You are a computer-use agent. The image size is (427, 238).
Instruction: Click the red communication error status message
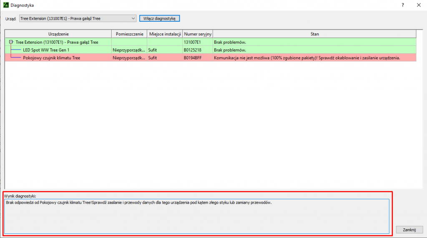(306, 58)
